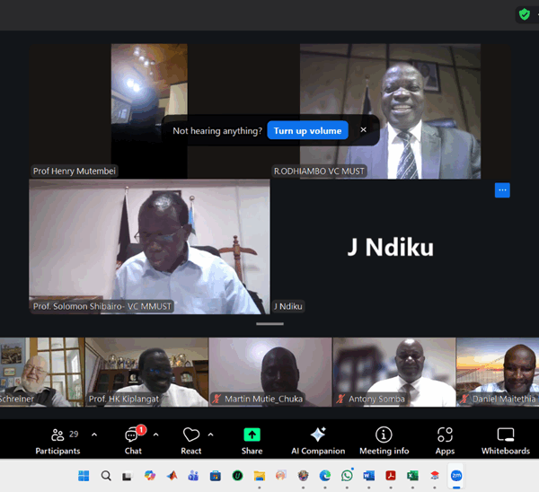This screenshot has height=492, width=539.
Task: Select Antony Somba thumbnail
Action: [394, 372]
